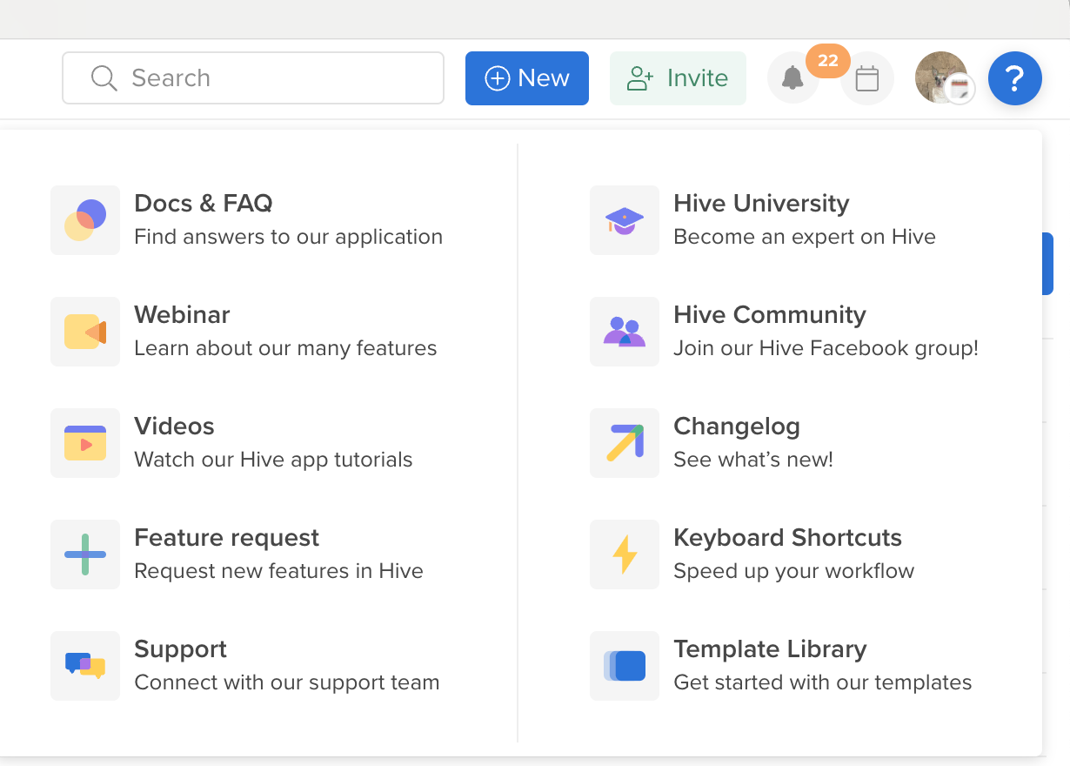This screenshot has height=766, width=1070.
Task: Click the New button
Action: [x=526, y=78]
